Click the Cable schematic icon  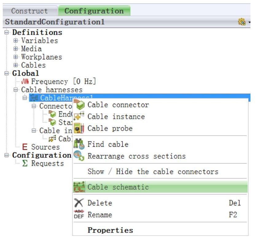coord(79,187)
